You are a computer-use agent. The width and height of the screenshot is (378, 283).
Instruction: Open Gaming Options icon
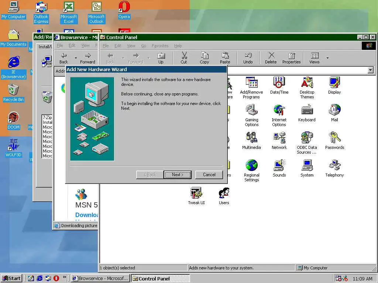[251, 115]
